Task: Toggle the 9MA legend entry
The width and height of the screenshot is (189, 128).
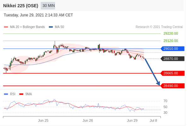Action: click(x=26, y=94)
